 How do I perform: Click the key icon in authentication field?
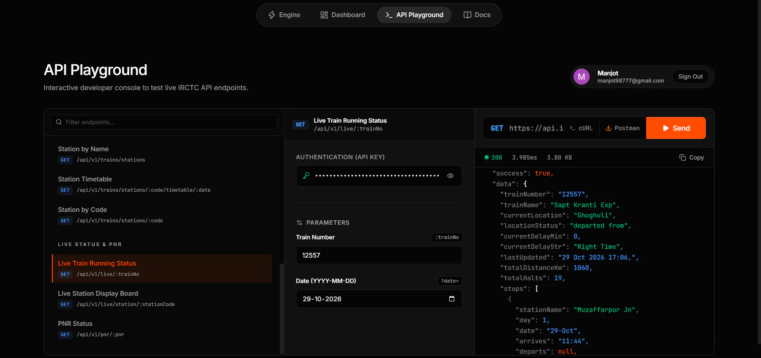[x=306, y=175]
